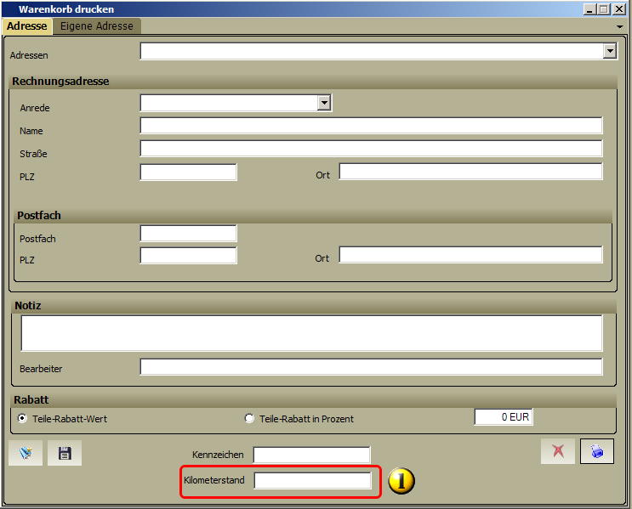632x509 pixels.
Task: Focus the Notiz text area
Action: point(311,333)
